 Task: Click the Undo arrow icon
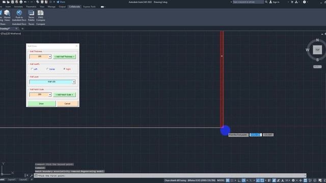pos(25,2)
